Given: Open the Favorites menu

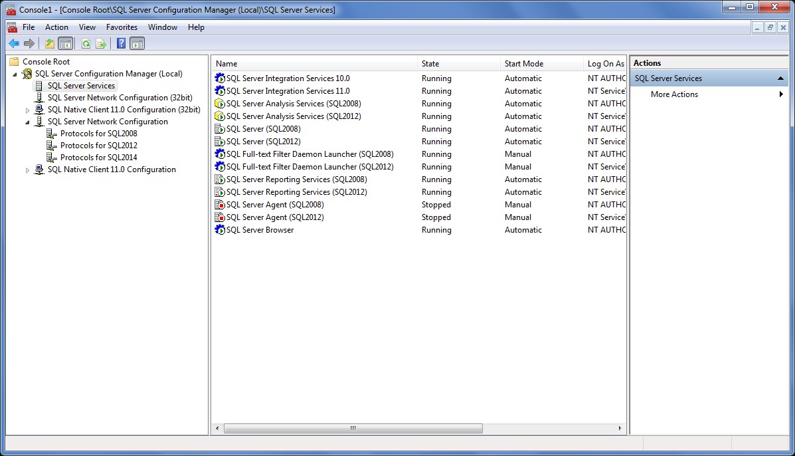Looking at the screenshot, I should coord(122,27).
